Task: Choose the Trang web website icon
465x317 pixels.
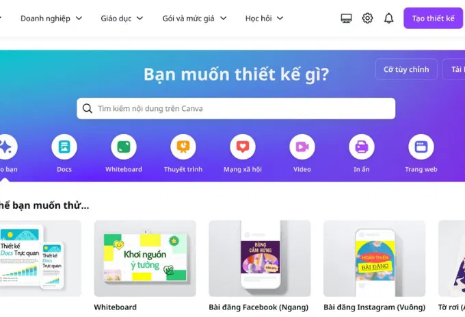Action: point(421,147)
